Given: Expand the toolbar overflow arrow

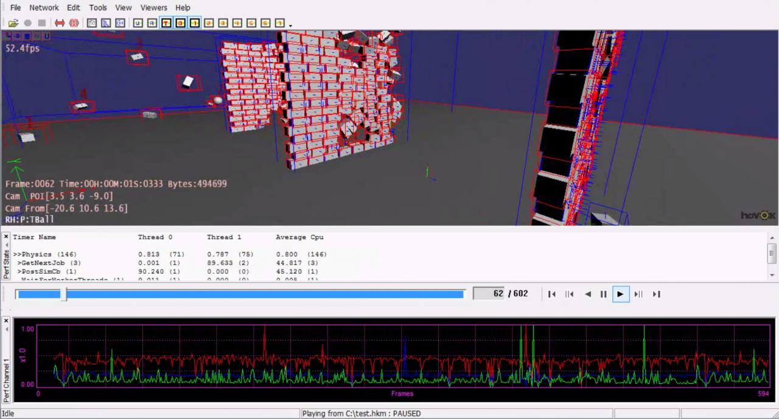Looking at the screenshot, I should point(290,25).
